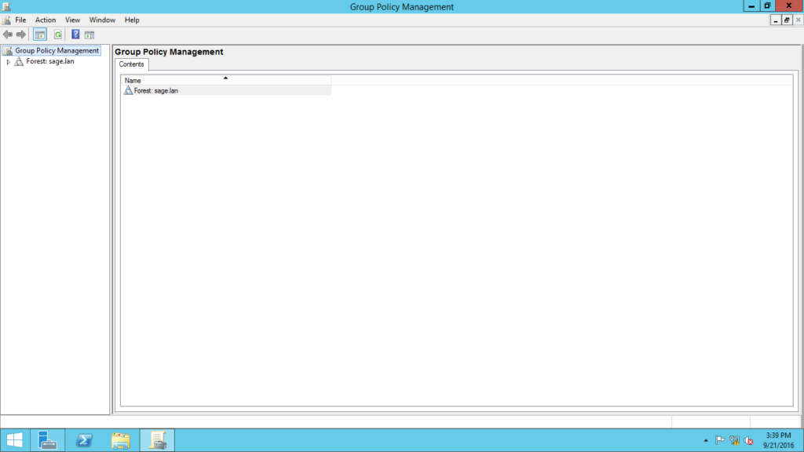The image size is (804, 452).
Task: Show hidden system tray icons arrow
Action: [705, 441]
